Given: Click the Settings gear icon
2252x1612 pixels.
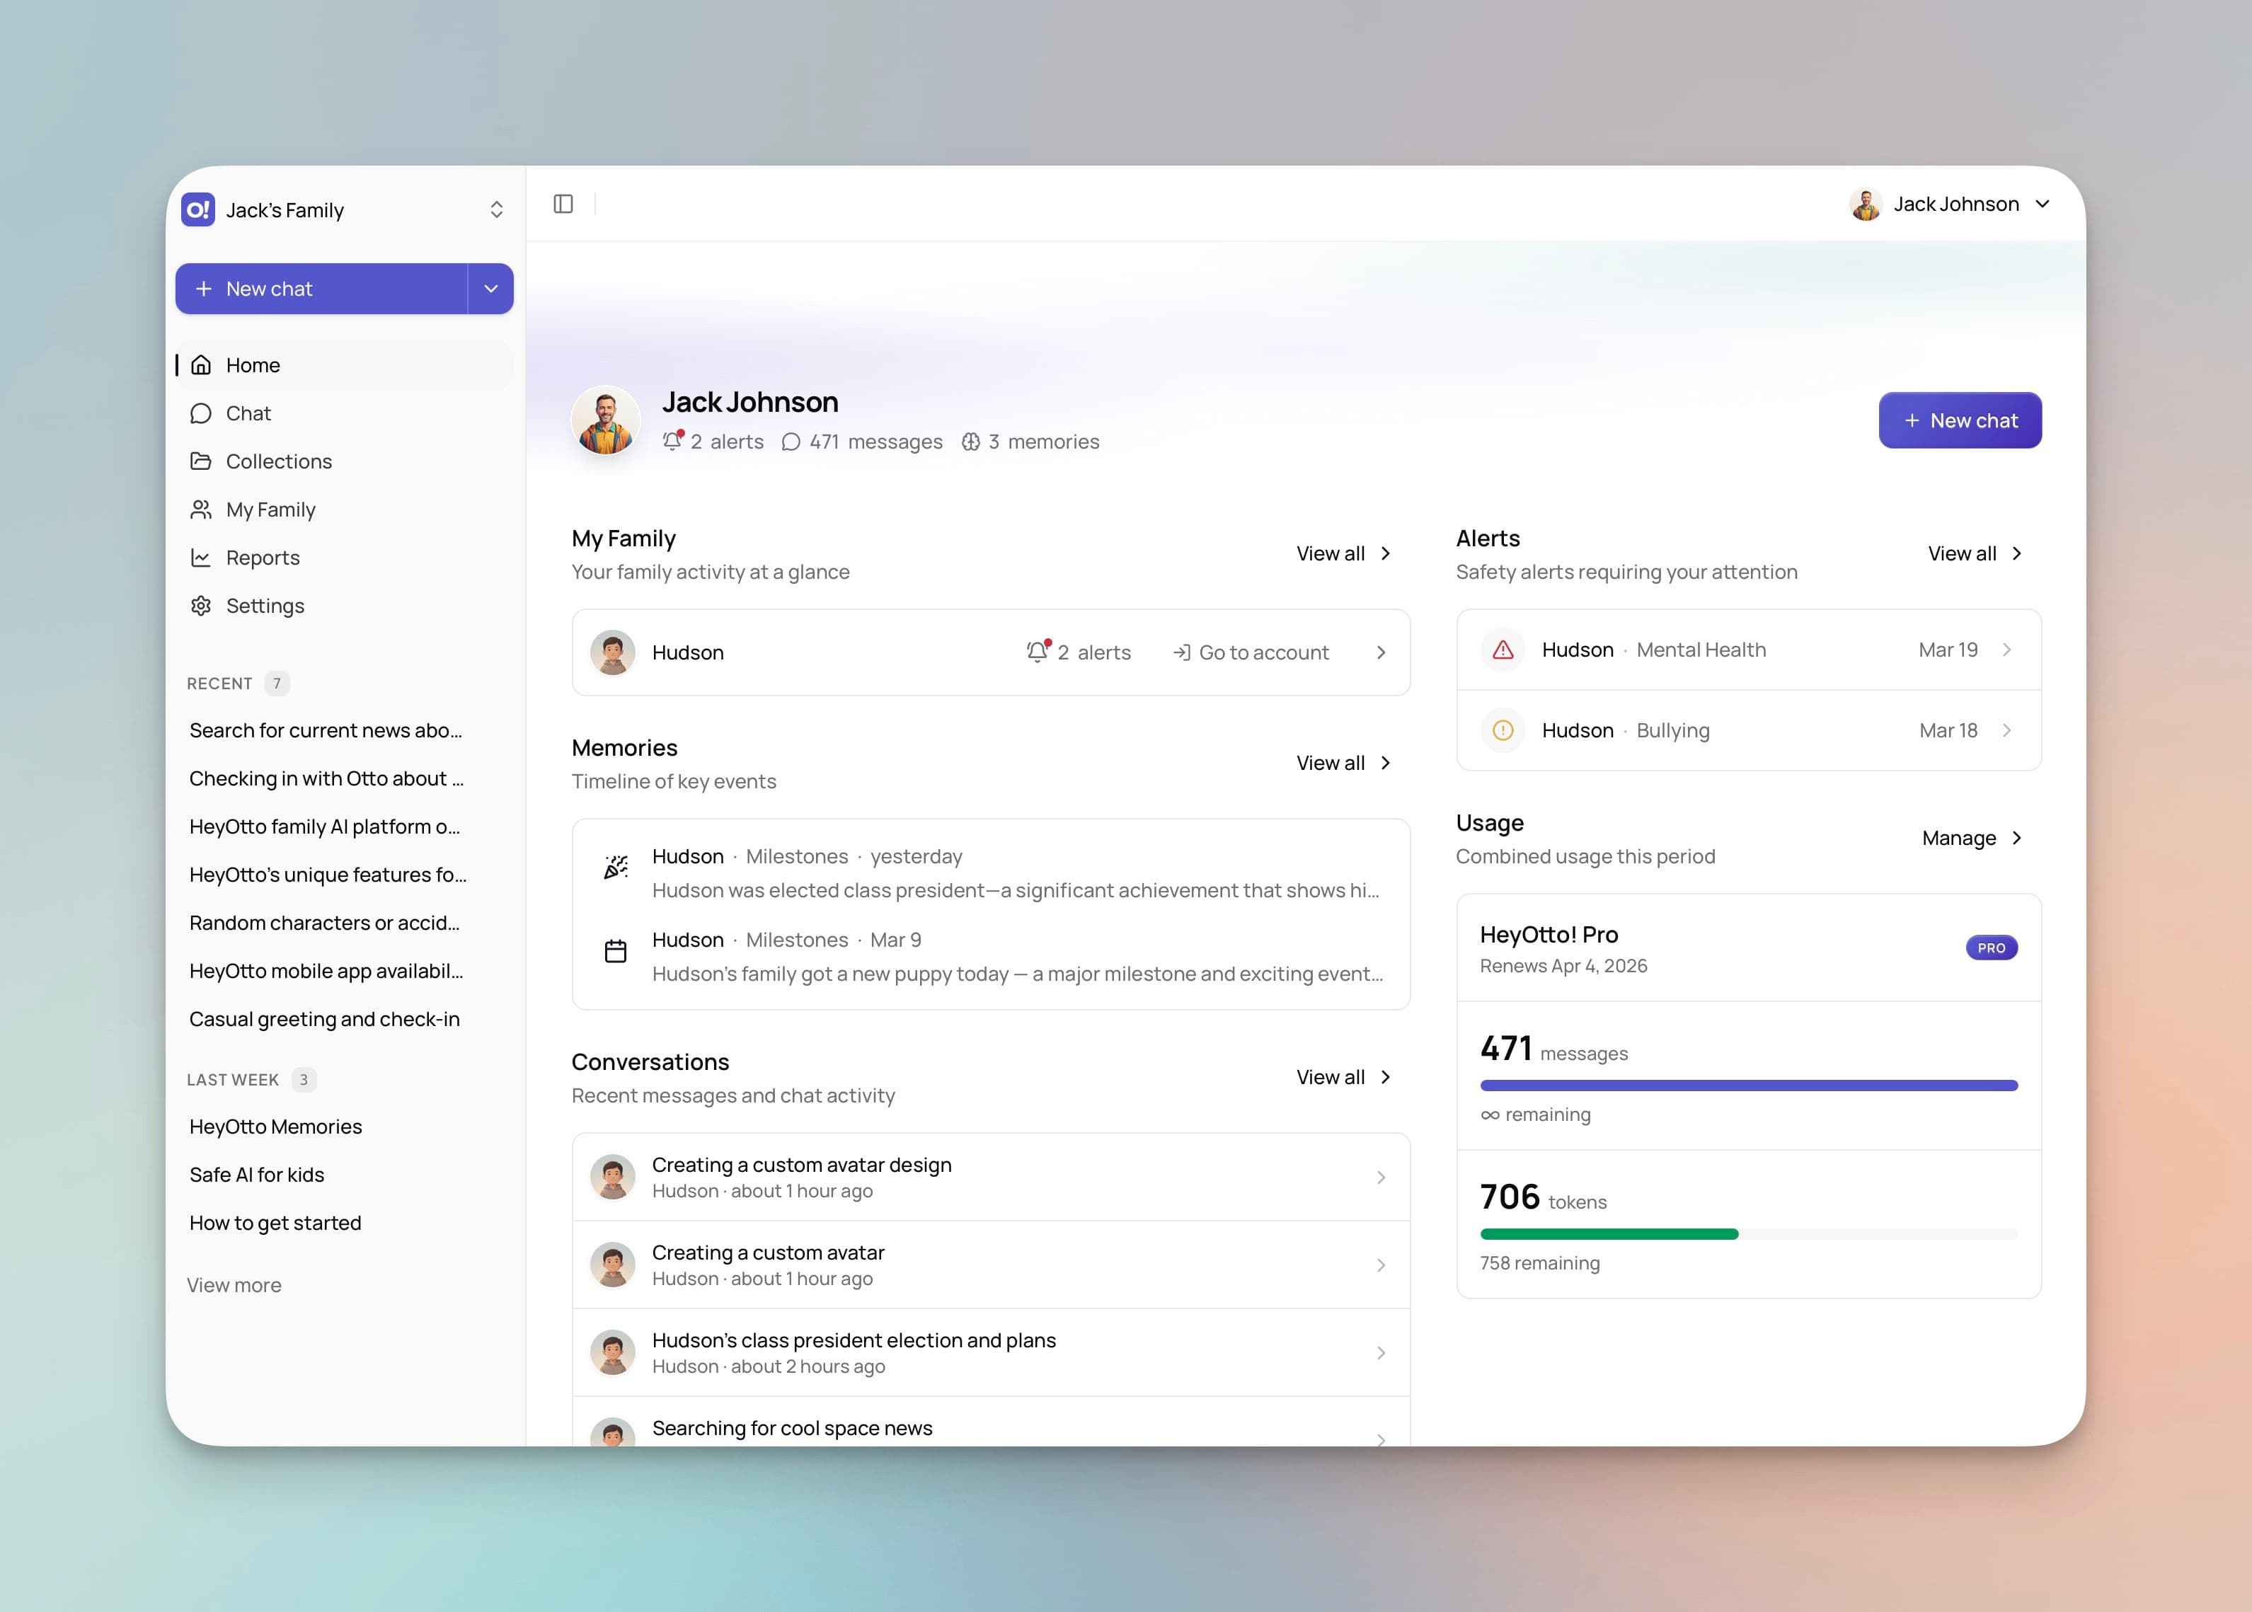Looking at the screenshot, I should (202, 606).
